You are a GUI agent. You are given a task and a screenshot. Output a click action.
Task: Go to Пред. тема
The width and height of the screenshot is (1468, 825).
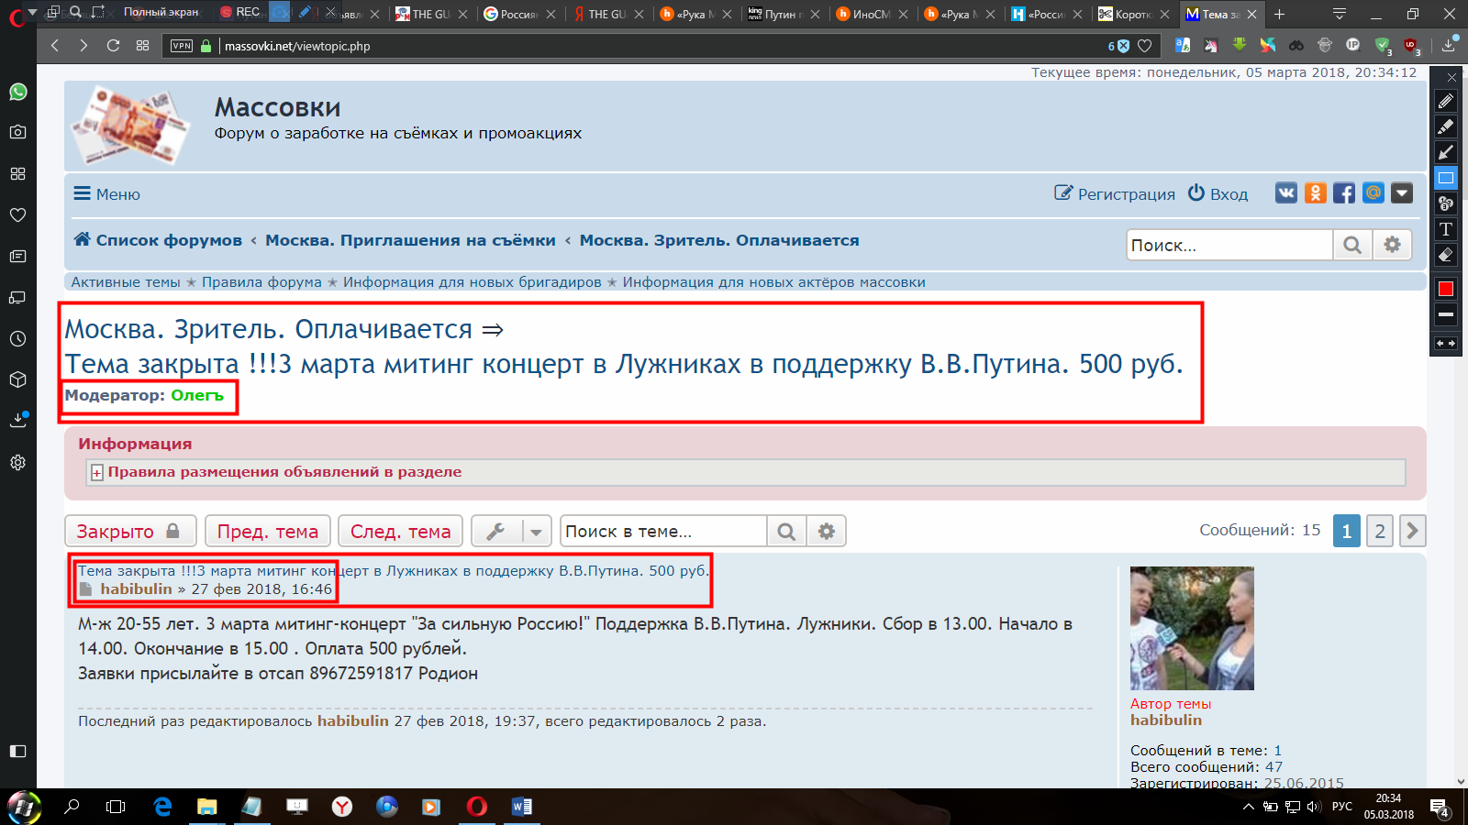coord(267,531)
